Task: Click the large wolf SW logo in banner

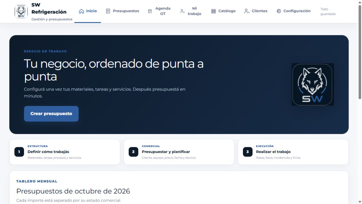Action: 313,85
